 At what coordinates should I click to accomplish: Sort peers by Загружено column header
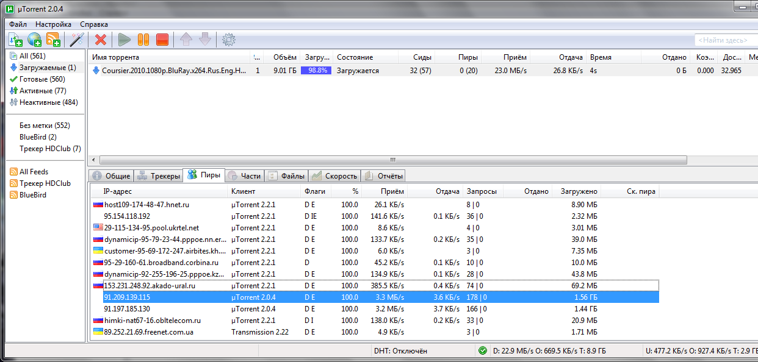[x=577, y=191]
